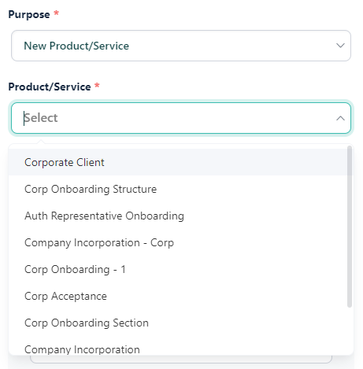The height and width of the screenshot is (369, 363).
Task: Click the New Product/Service selected value text
Action: pos(76,46)
